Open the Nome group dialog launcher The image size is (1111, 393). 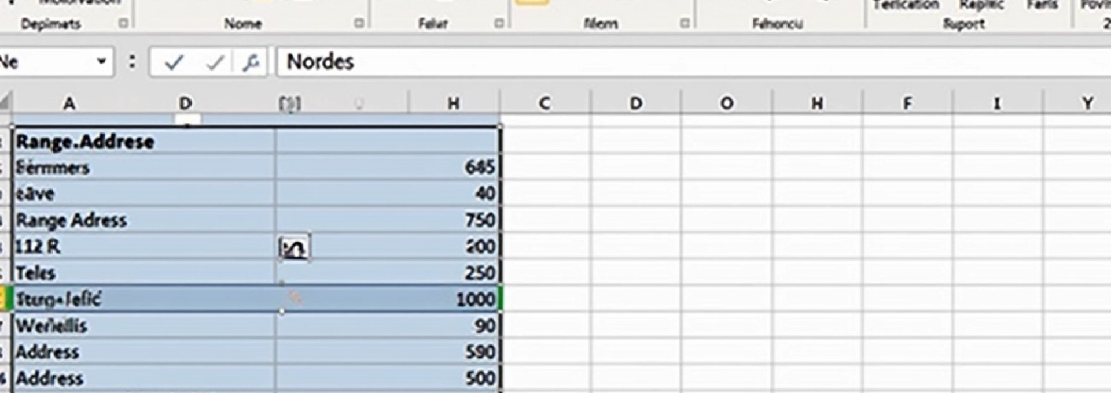(359, 23)
